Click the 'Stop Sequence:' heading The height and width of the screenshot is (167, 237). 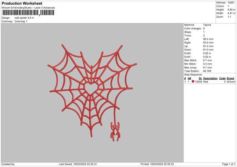193,75
